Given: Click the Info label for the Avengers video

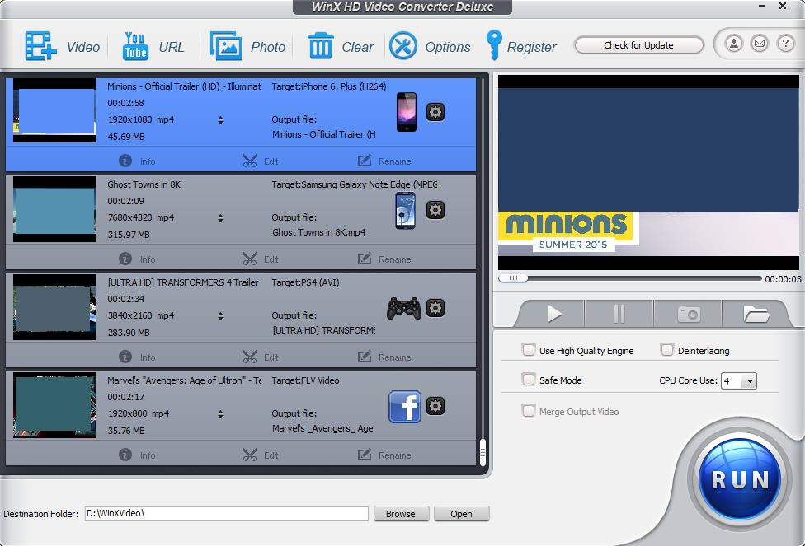Looking at the screenshot, I should point(148,455).
